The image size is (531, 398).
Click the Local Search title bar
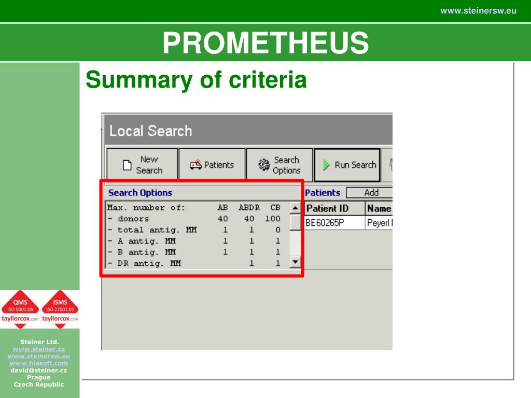(248, 131)
